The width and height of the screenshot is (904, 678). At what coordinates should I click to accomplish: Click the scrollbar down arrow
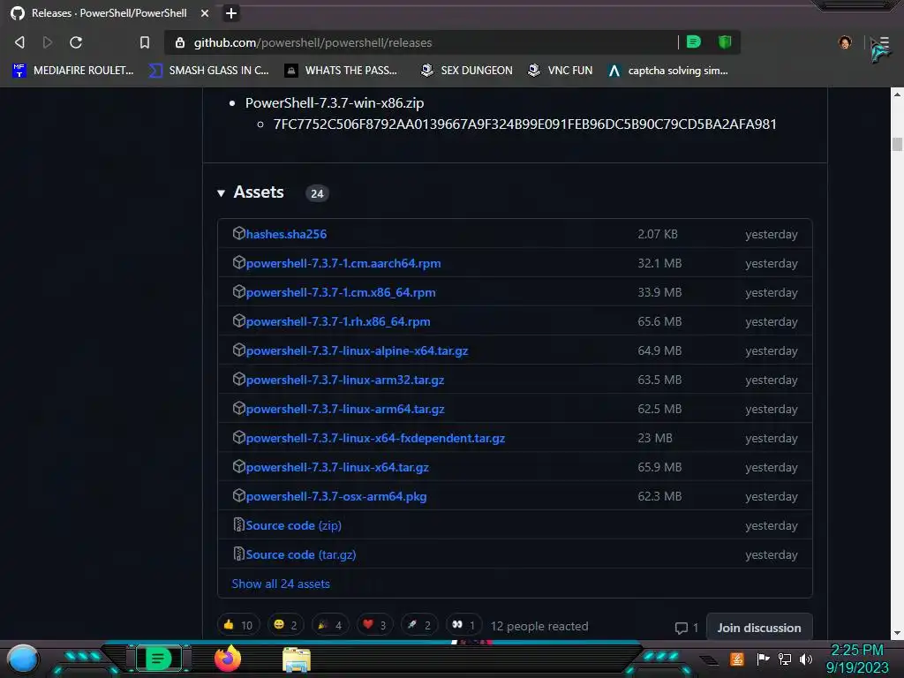(897, 633)
